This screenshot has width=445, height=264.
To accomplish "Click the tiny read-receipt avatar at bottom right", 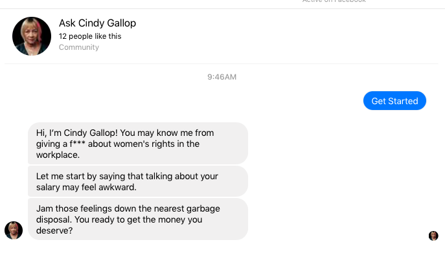I will coord(433,236).
